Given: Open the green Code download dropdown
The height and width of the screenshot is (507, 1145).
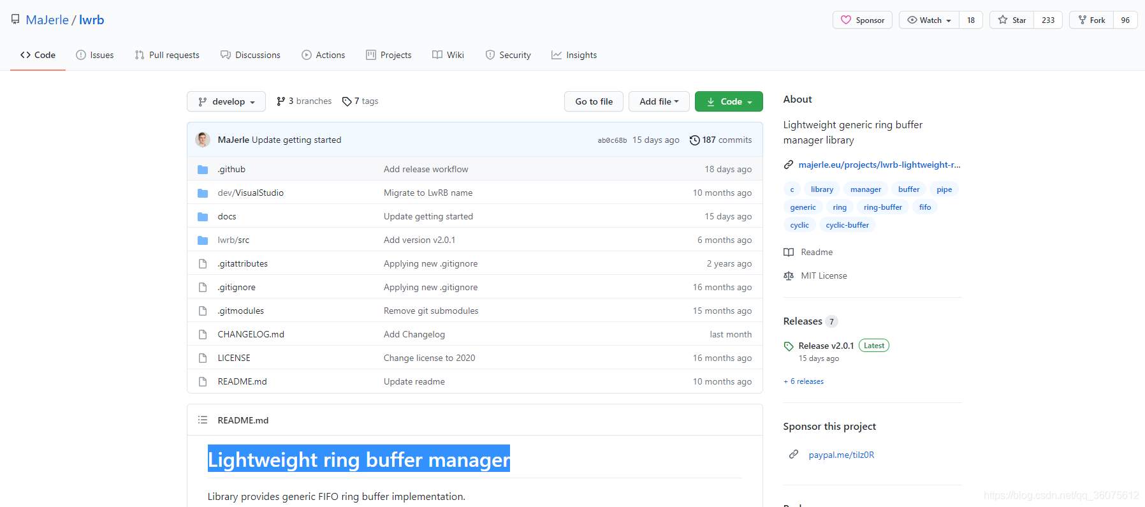Looking at the screenshot, I should [x=729, y=101].
